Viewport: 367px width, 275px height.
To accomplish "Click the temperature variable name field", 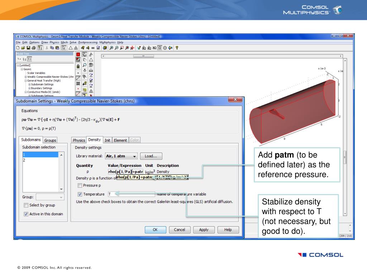I will [131, 194].
